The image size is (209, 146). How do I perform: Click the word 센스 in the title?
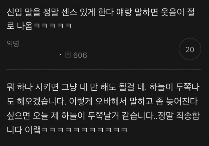(x=69, y=12)
